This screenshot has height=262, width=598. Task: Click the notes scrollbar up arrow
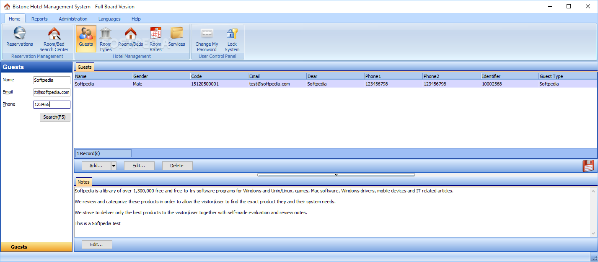[593, 190]
